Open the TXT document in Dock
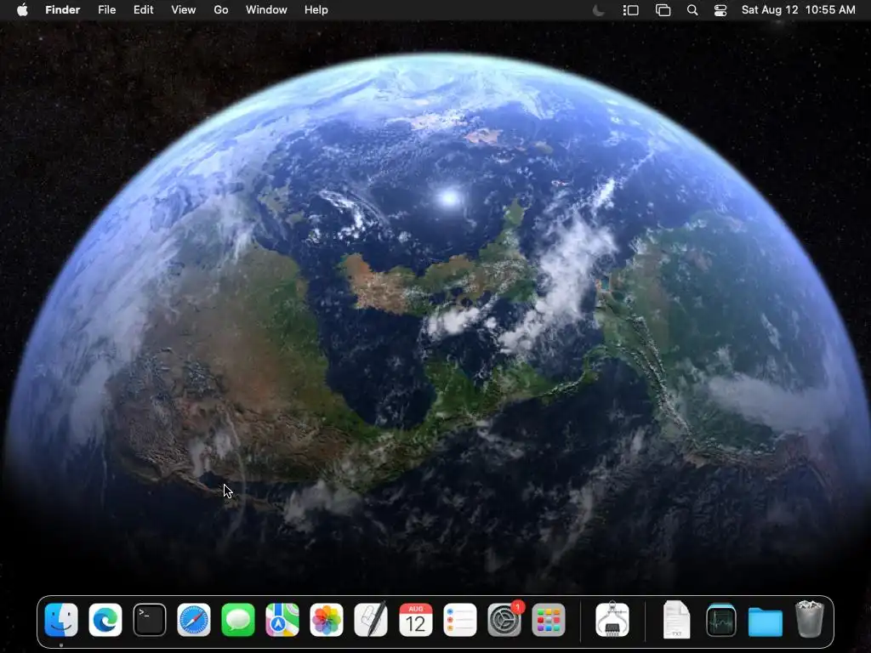 tap(676, 620)
